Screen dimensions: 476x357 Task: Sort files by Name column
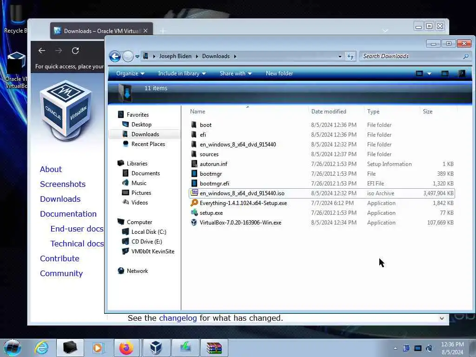[x=248, y=112]
